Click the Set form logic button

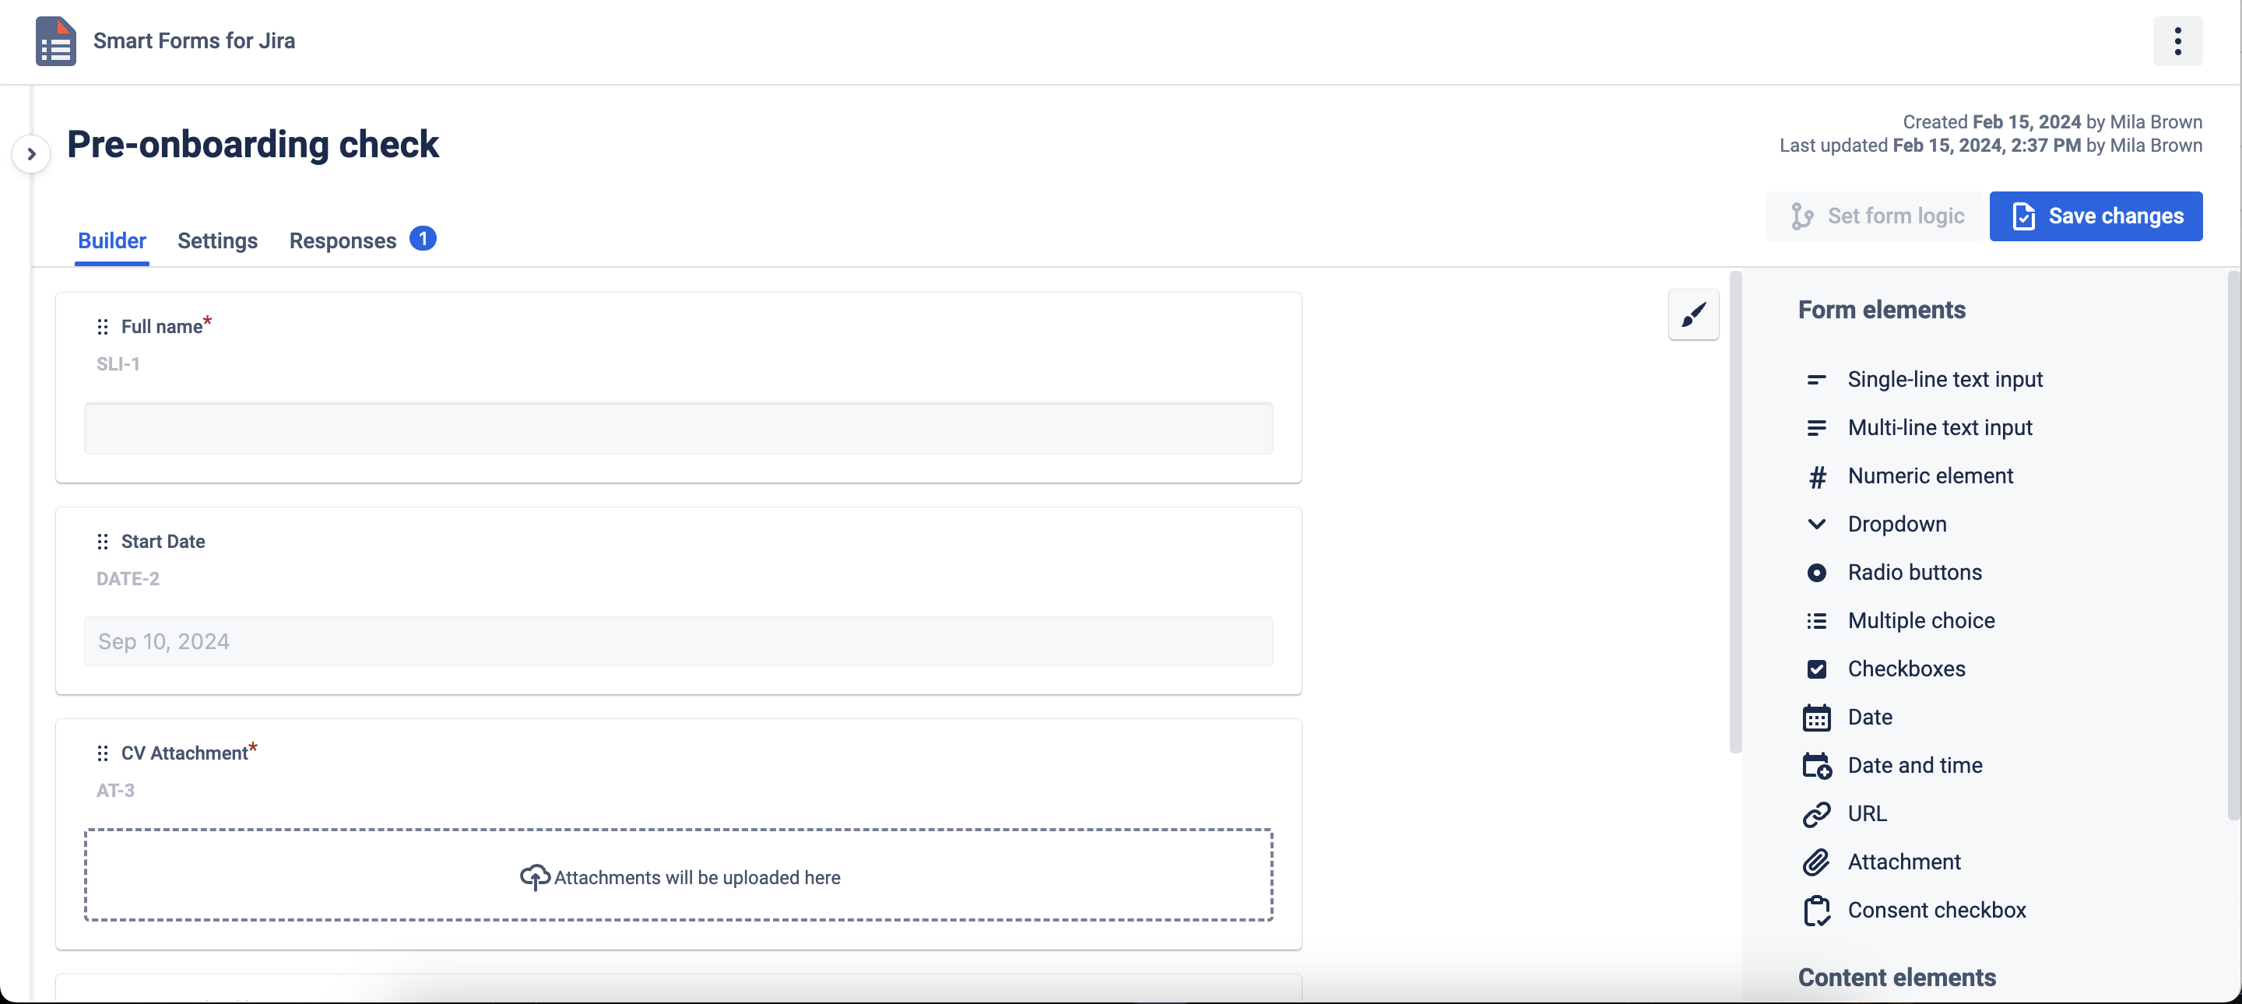click(x=1873, y=216)
